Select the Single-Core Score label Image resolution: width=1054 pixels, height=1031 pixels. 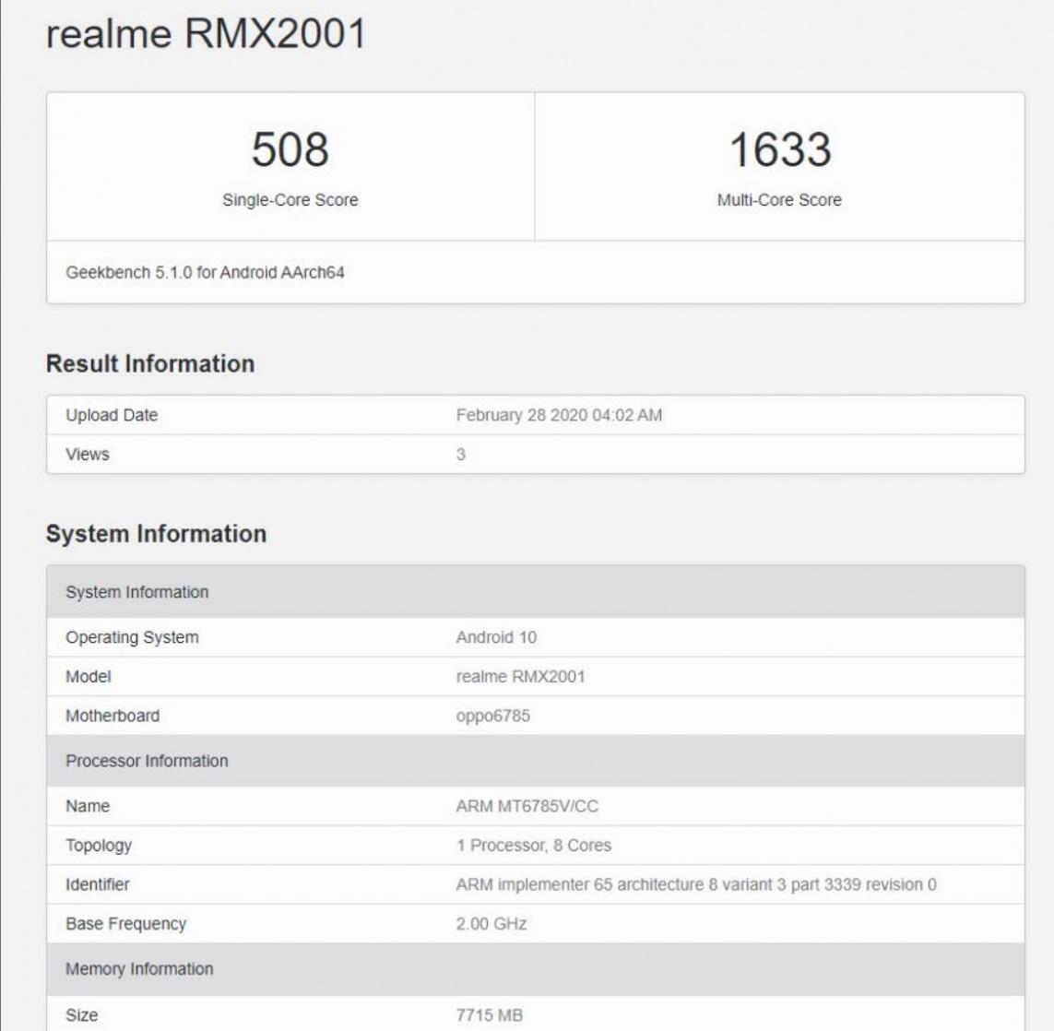point(290,200)
